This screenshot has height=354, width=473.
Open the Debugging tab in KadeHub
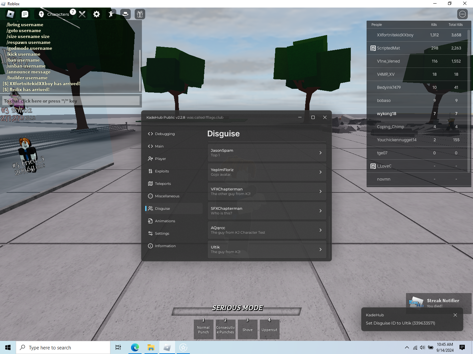click(x=174, y=134)
